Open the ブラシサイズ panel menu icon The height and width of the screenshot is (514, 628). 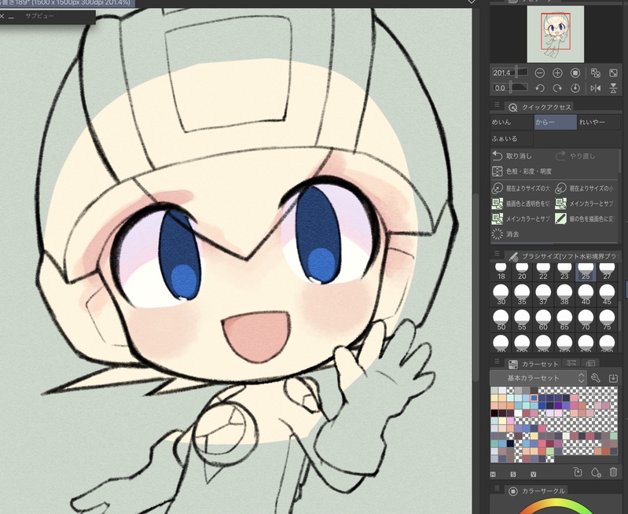tap(497, 254)
